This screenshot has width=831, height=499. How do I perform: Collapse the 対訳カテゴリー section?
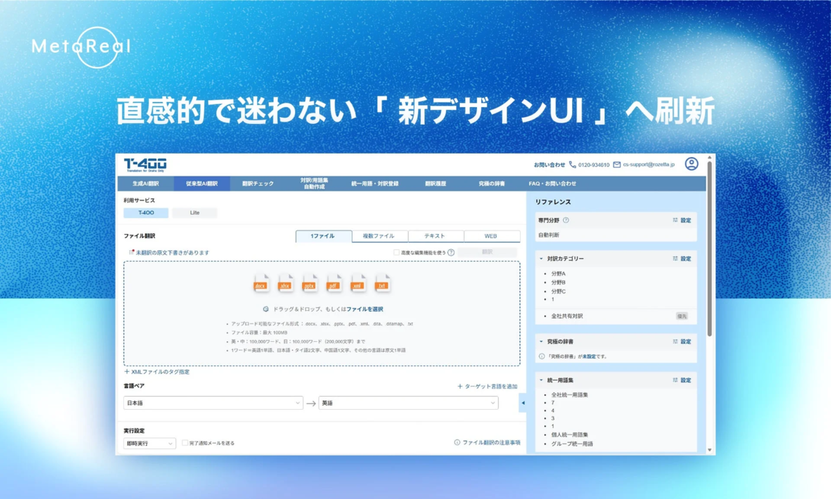[541, 258]
